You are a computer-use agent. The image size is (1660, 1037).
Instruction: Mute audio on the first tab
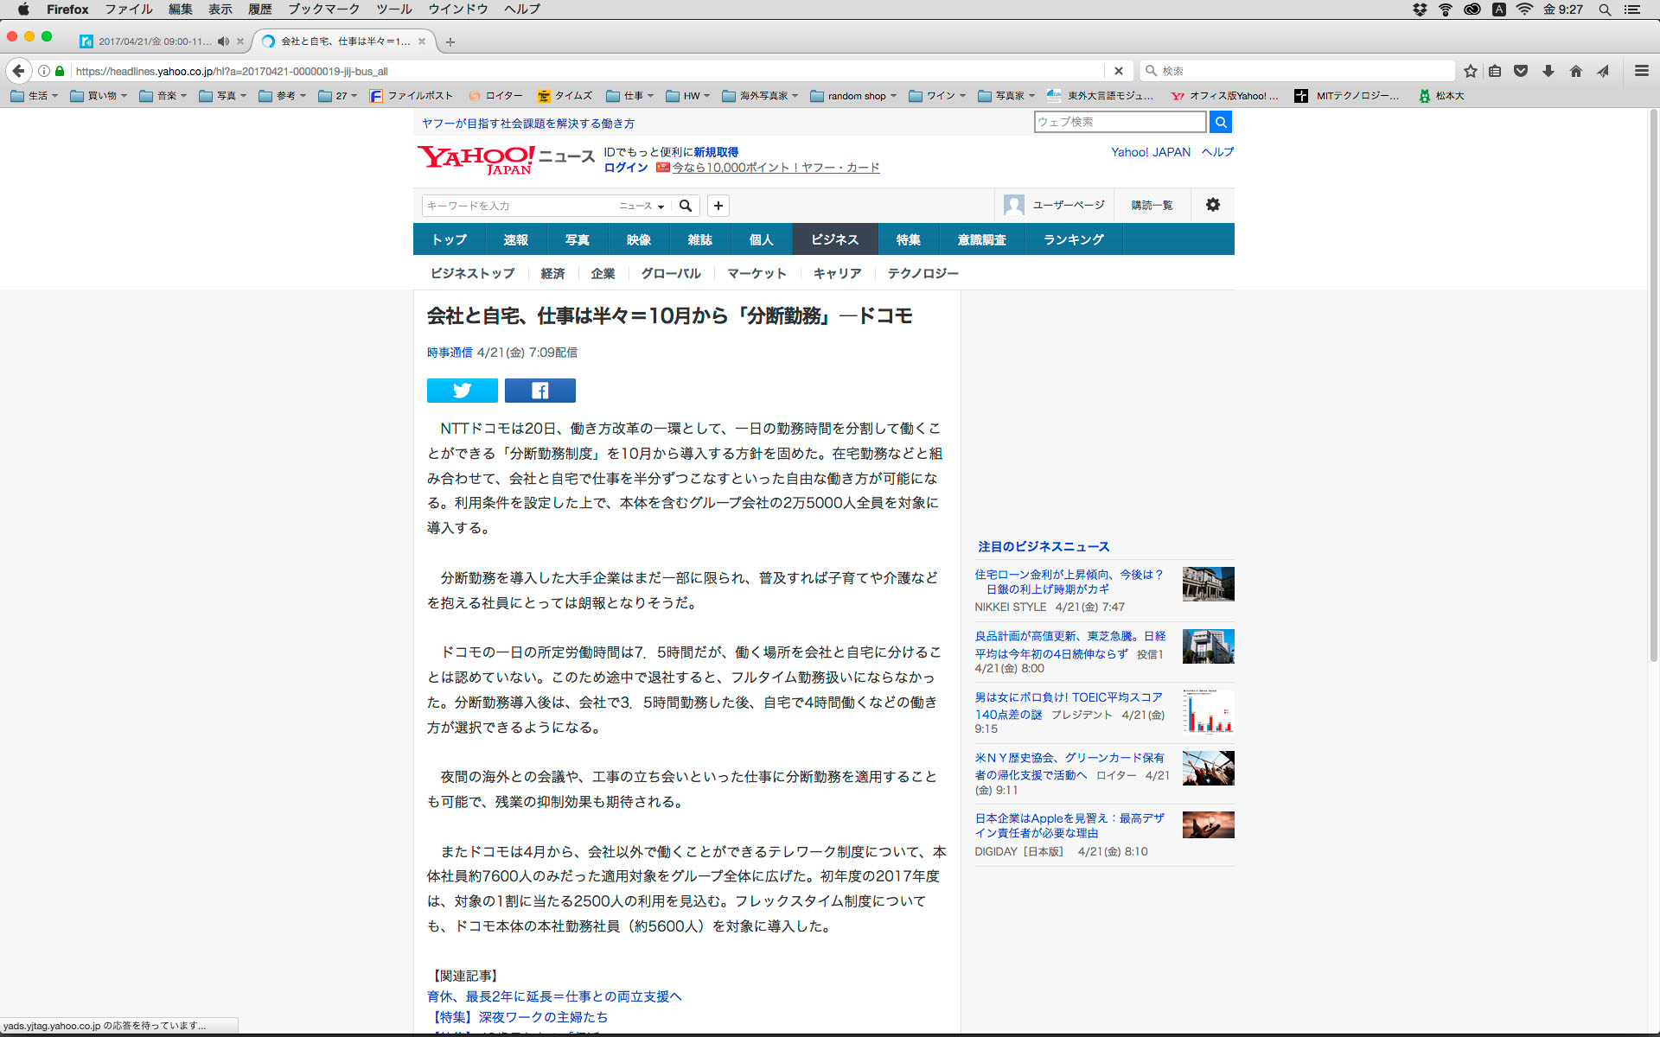tap(223, 41)
